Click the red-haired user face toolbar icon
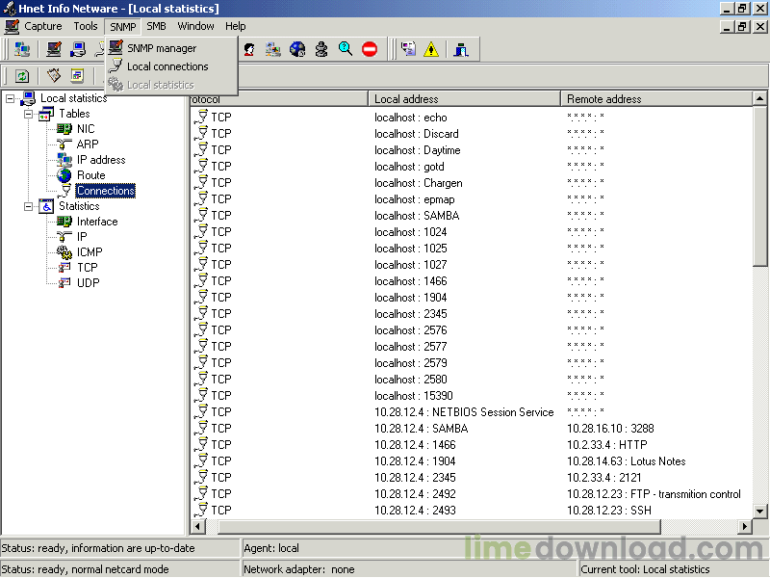Viewport: 770px width, 578px height. pyautogui.click(x=249, y=49)
